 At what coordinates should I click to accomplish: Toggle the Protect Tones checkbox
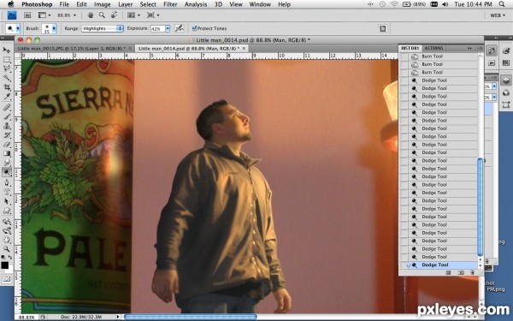(x=194, y=28)
